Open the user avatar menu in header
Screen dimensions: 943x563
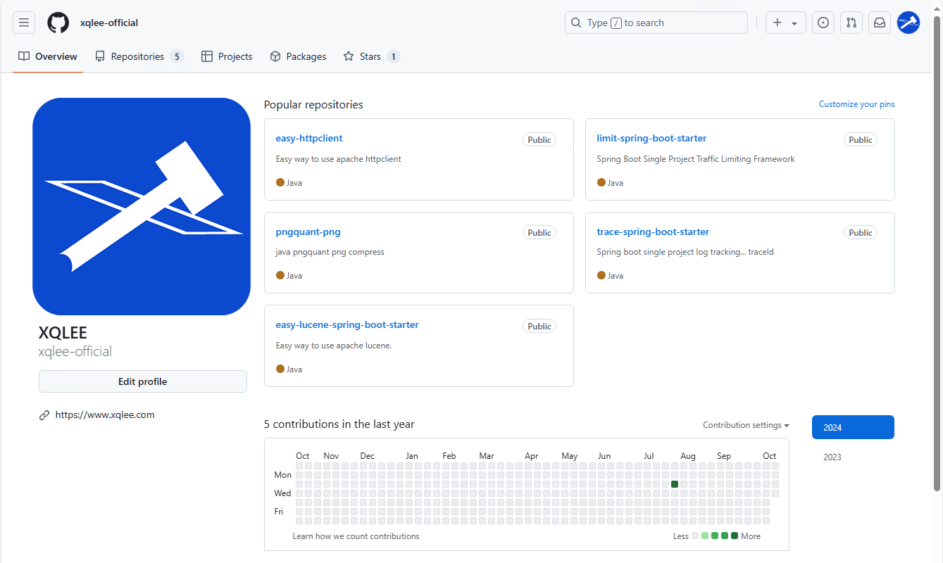(908, 23)
